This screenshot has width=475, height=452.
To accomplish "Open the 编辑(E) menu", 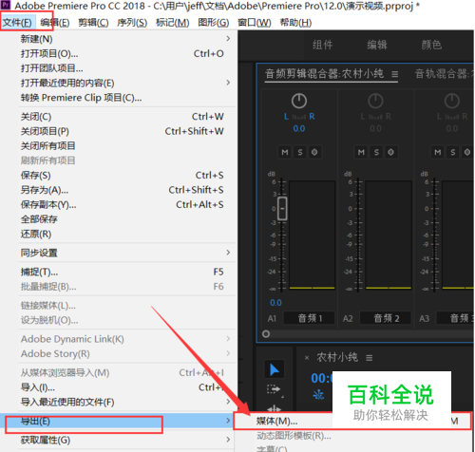I will (x=55, y=23).
